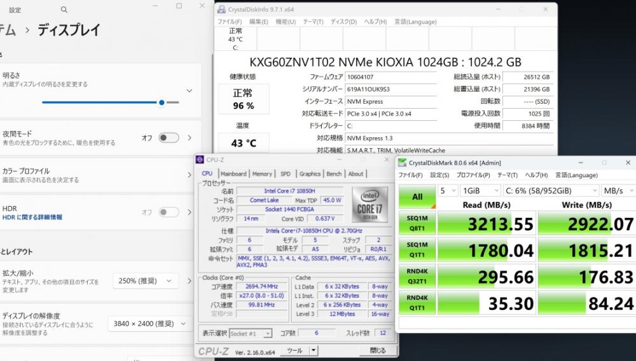Click the CrystalDiskInfo title bar icon
This screenshot has height=361, width=636.
click(221, 9)
